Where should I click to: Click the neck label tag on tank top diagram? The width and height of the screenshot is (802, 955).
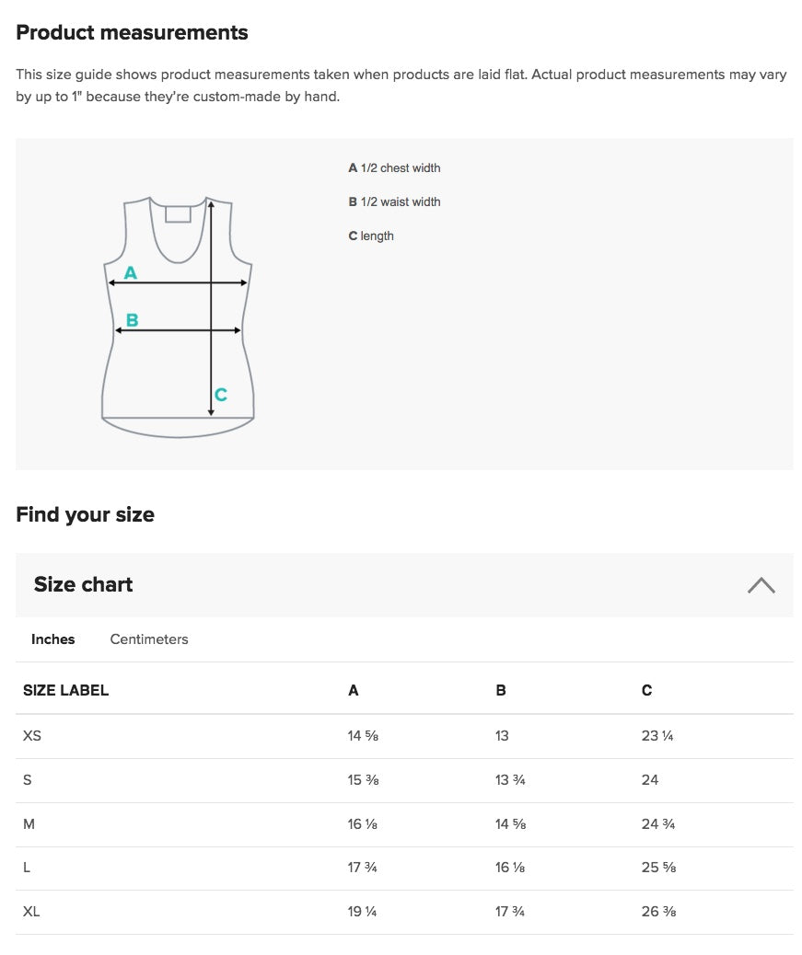coord(178,213)
